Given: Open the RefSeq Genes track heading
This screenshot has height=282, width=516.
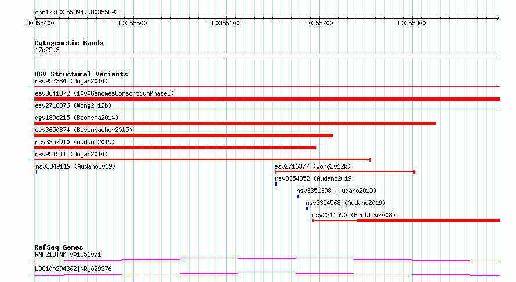Looking at the screenshot, I should [59, 247].
